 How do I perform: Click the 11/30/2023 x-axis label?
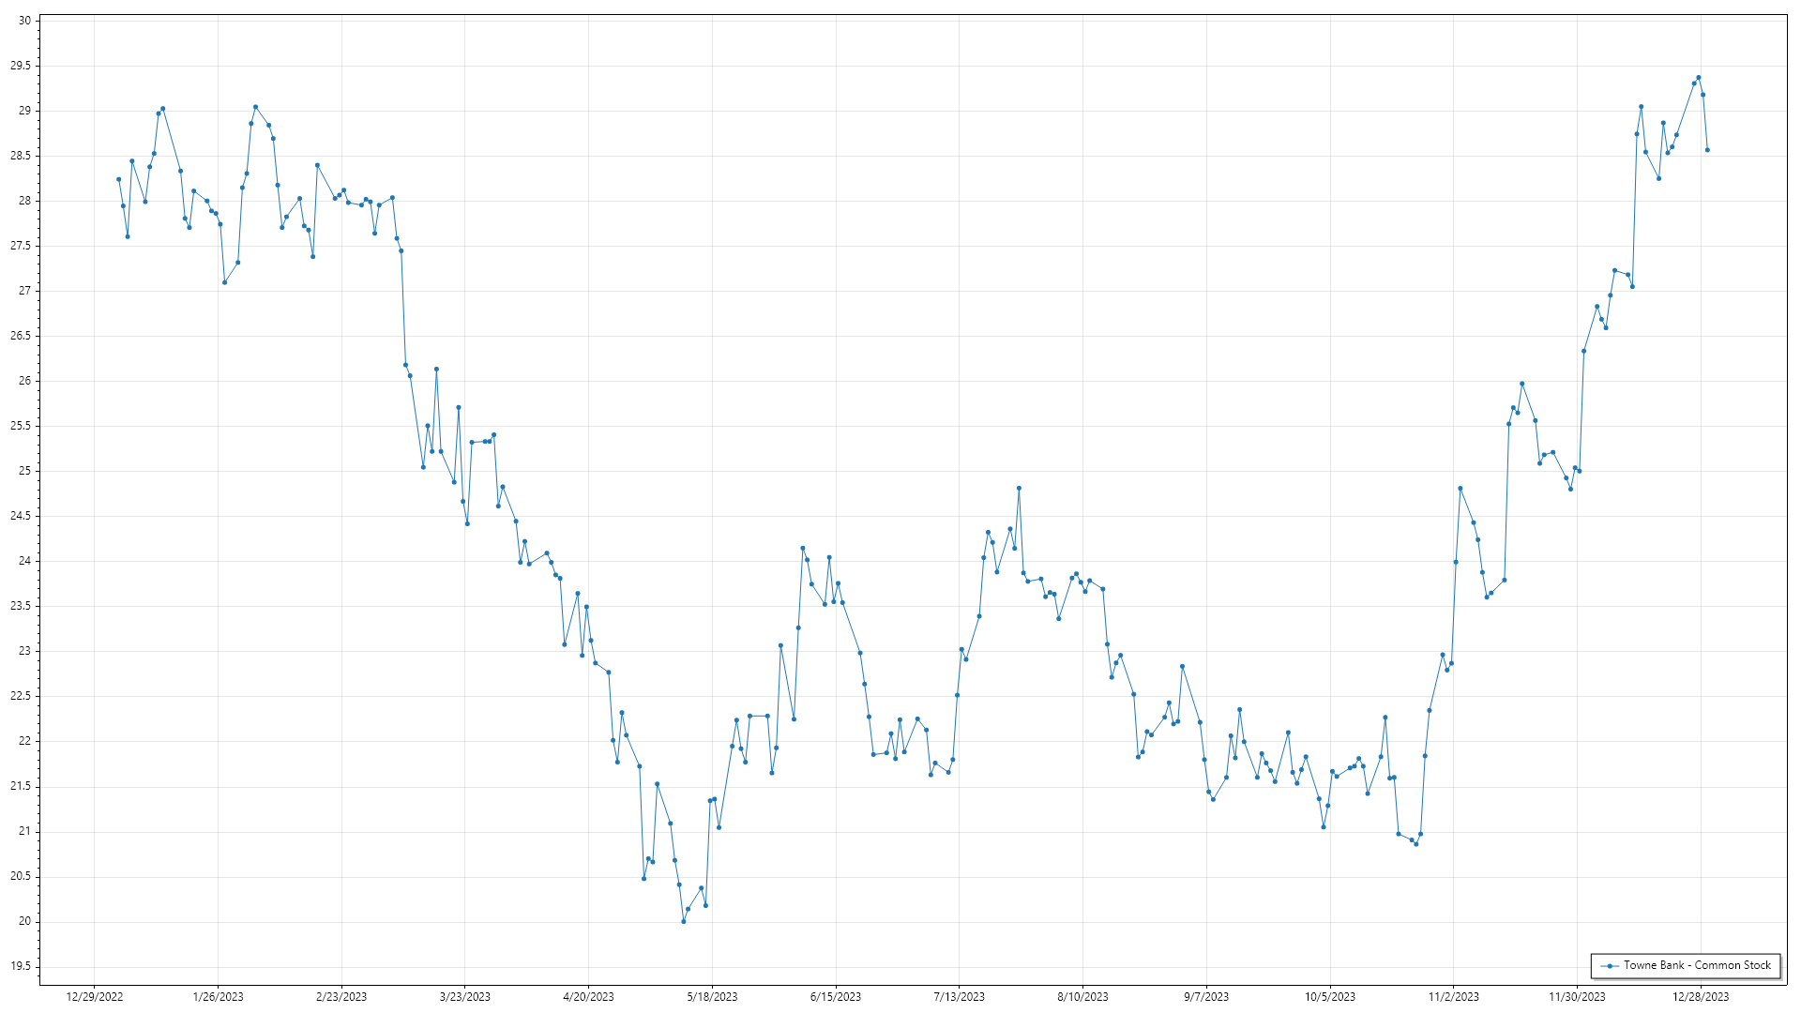1577,997
